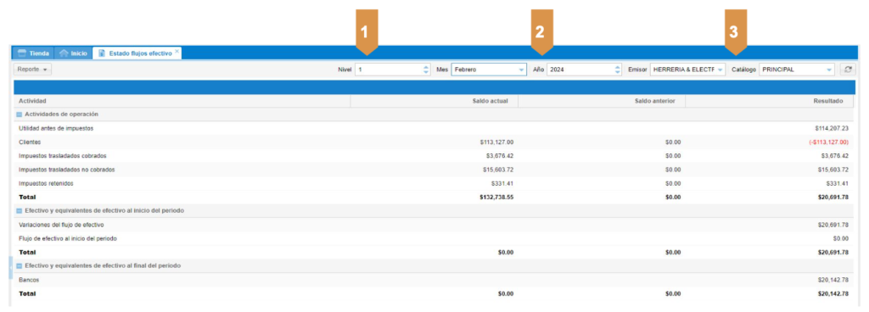Screen dimensions: 869x312
Task: Open the Mes dropdown showing Febrero
Action: [522, 70]
